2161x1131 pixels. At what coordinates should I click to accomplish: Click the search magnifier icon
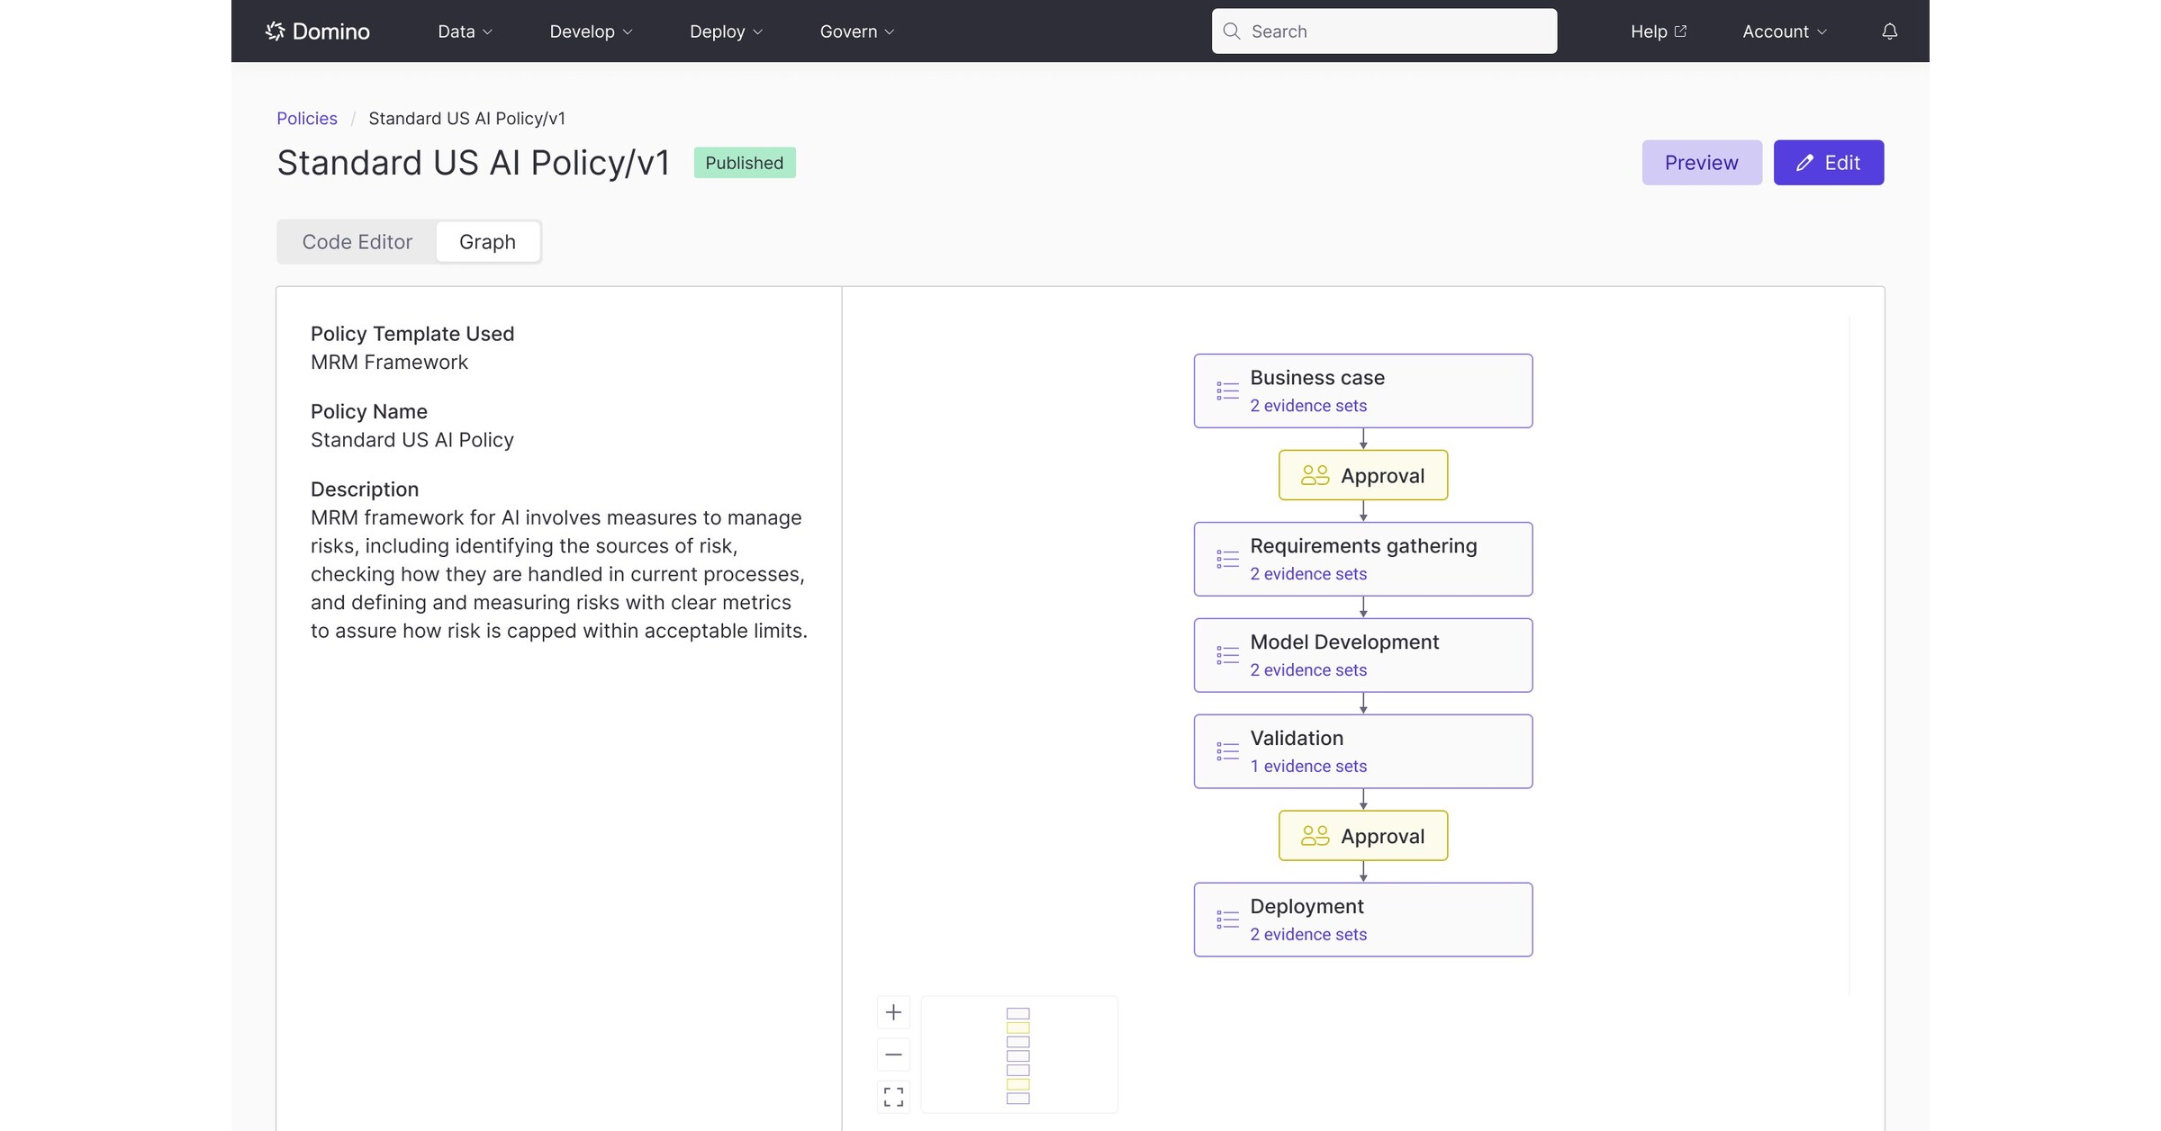pos(1231,31)
